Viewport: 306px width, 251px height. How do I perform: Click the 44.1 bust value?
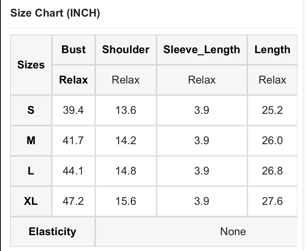pyautogui.click(x=73, y=171)
